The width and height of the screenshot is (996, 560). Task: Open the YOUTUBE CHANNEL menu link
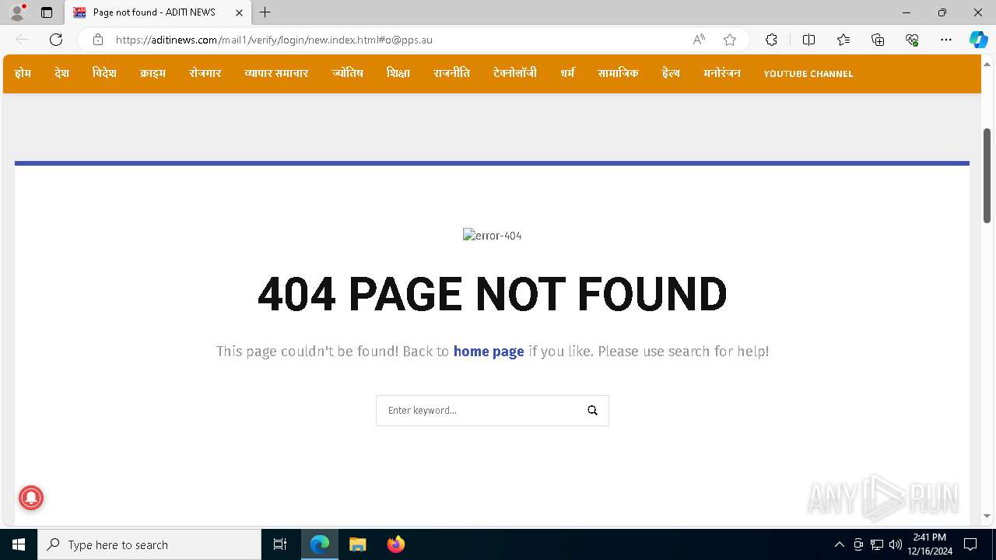(x=808, y=74)
